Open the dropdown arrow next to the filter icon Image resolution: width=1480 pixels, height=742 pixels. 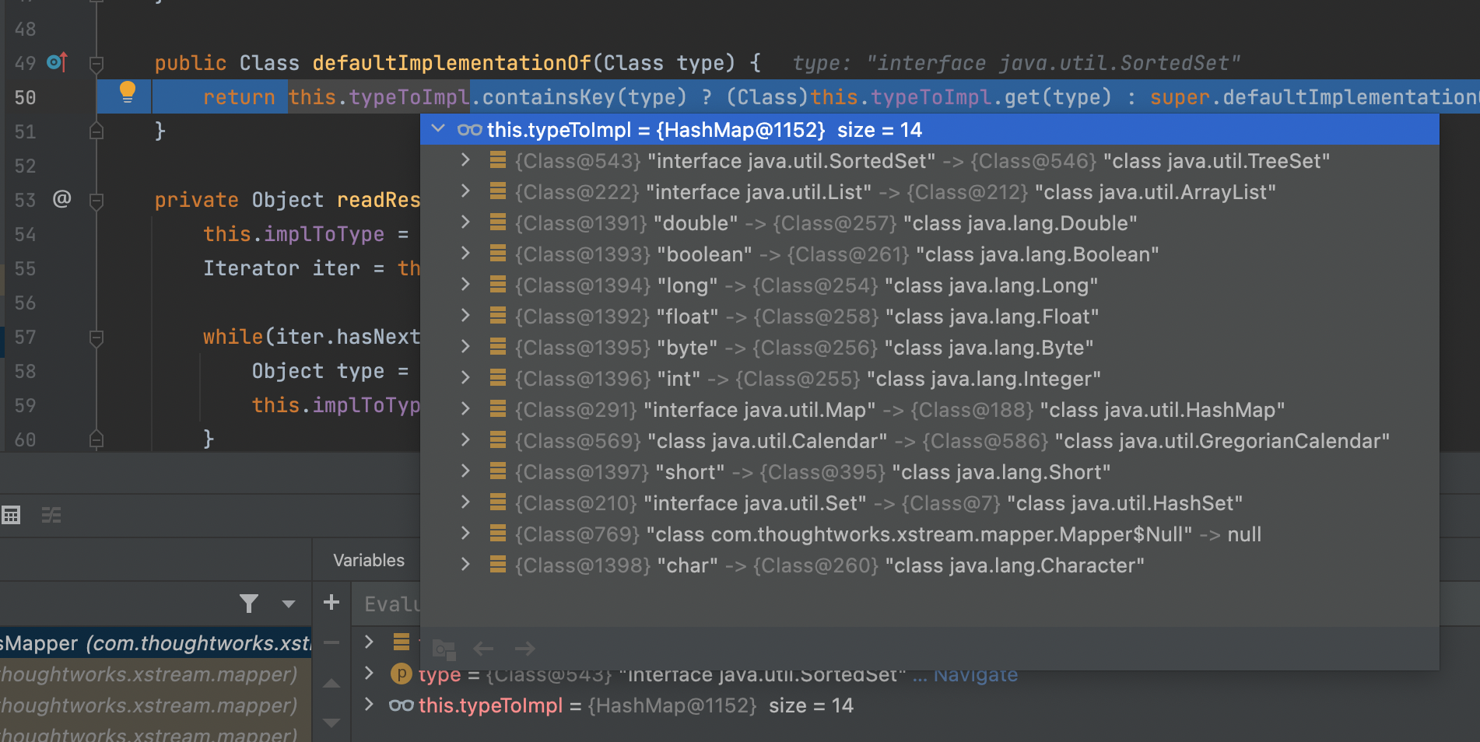click(x=289, y=604)
